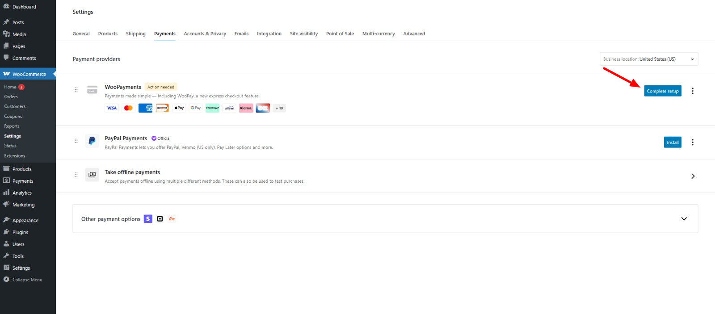Click the offline payments cash icon

(92, 175)
